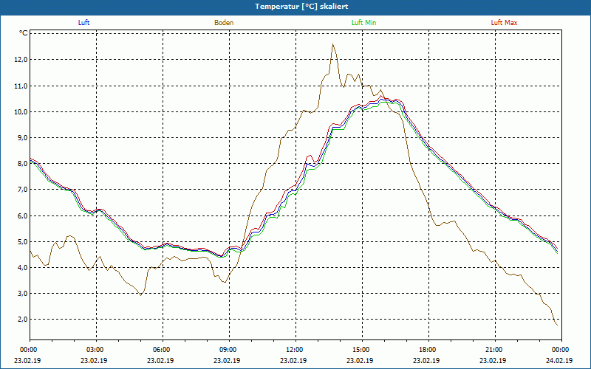Screen dimensions: 591x369
Task: Click the 03:00 time axis label
Action: tap(96, 350)
